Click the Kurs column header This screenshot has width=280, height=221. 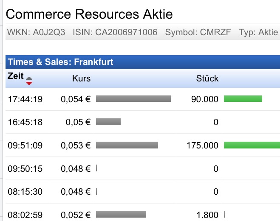81,78
